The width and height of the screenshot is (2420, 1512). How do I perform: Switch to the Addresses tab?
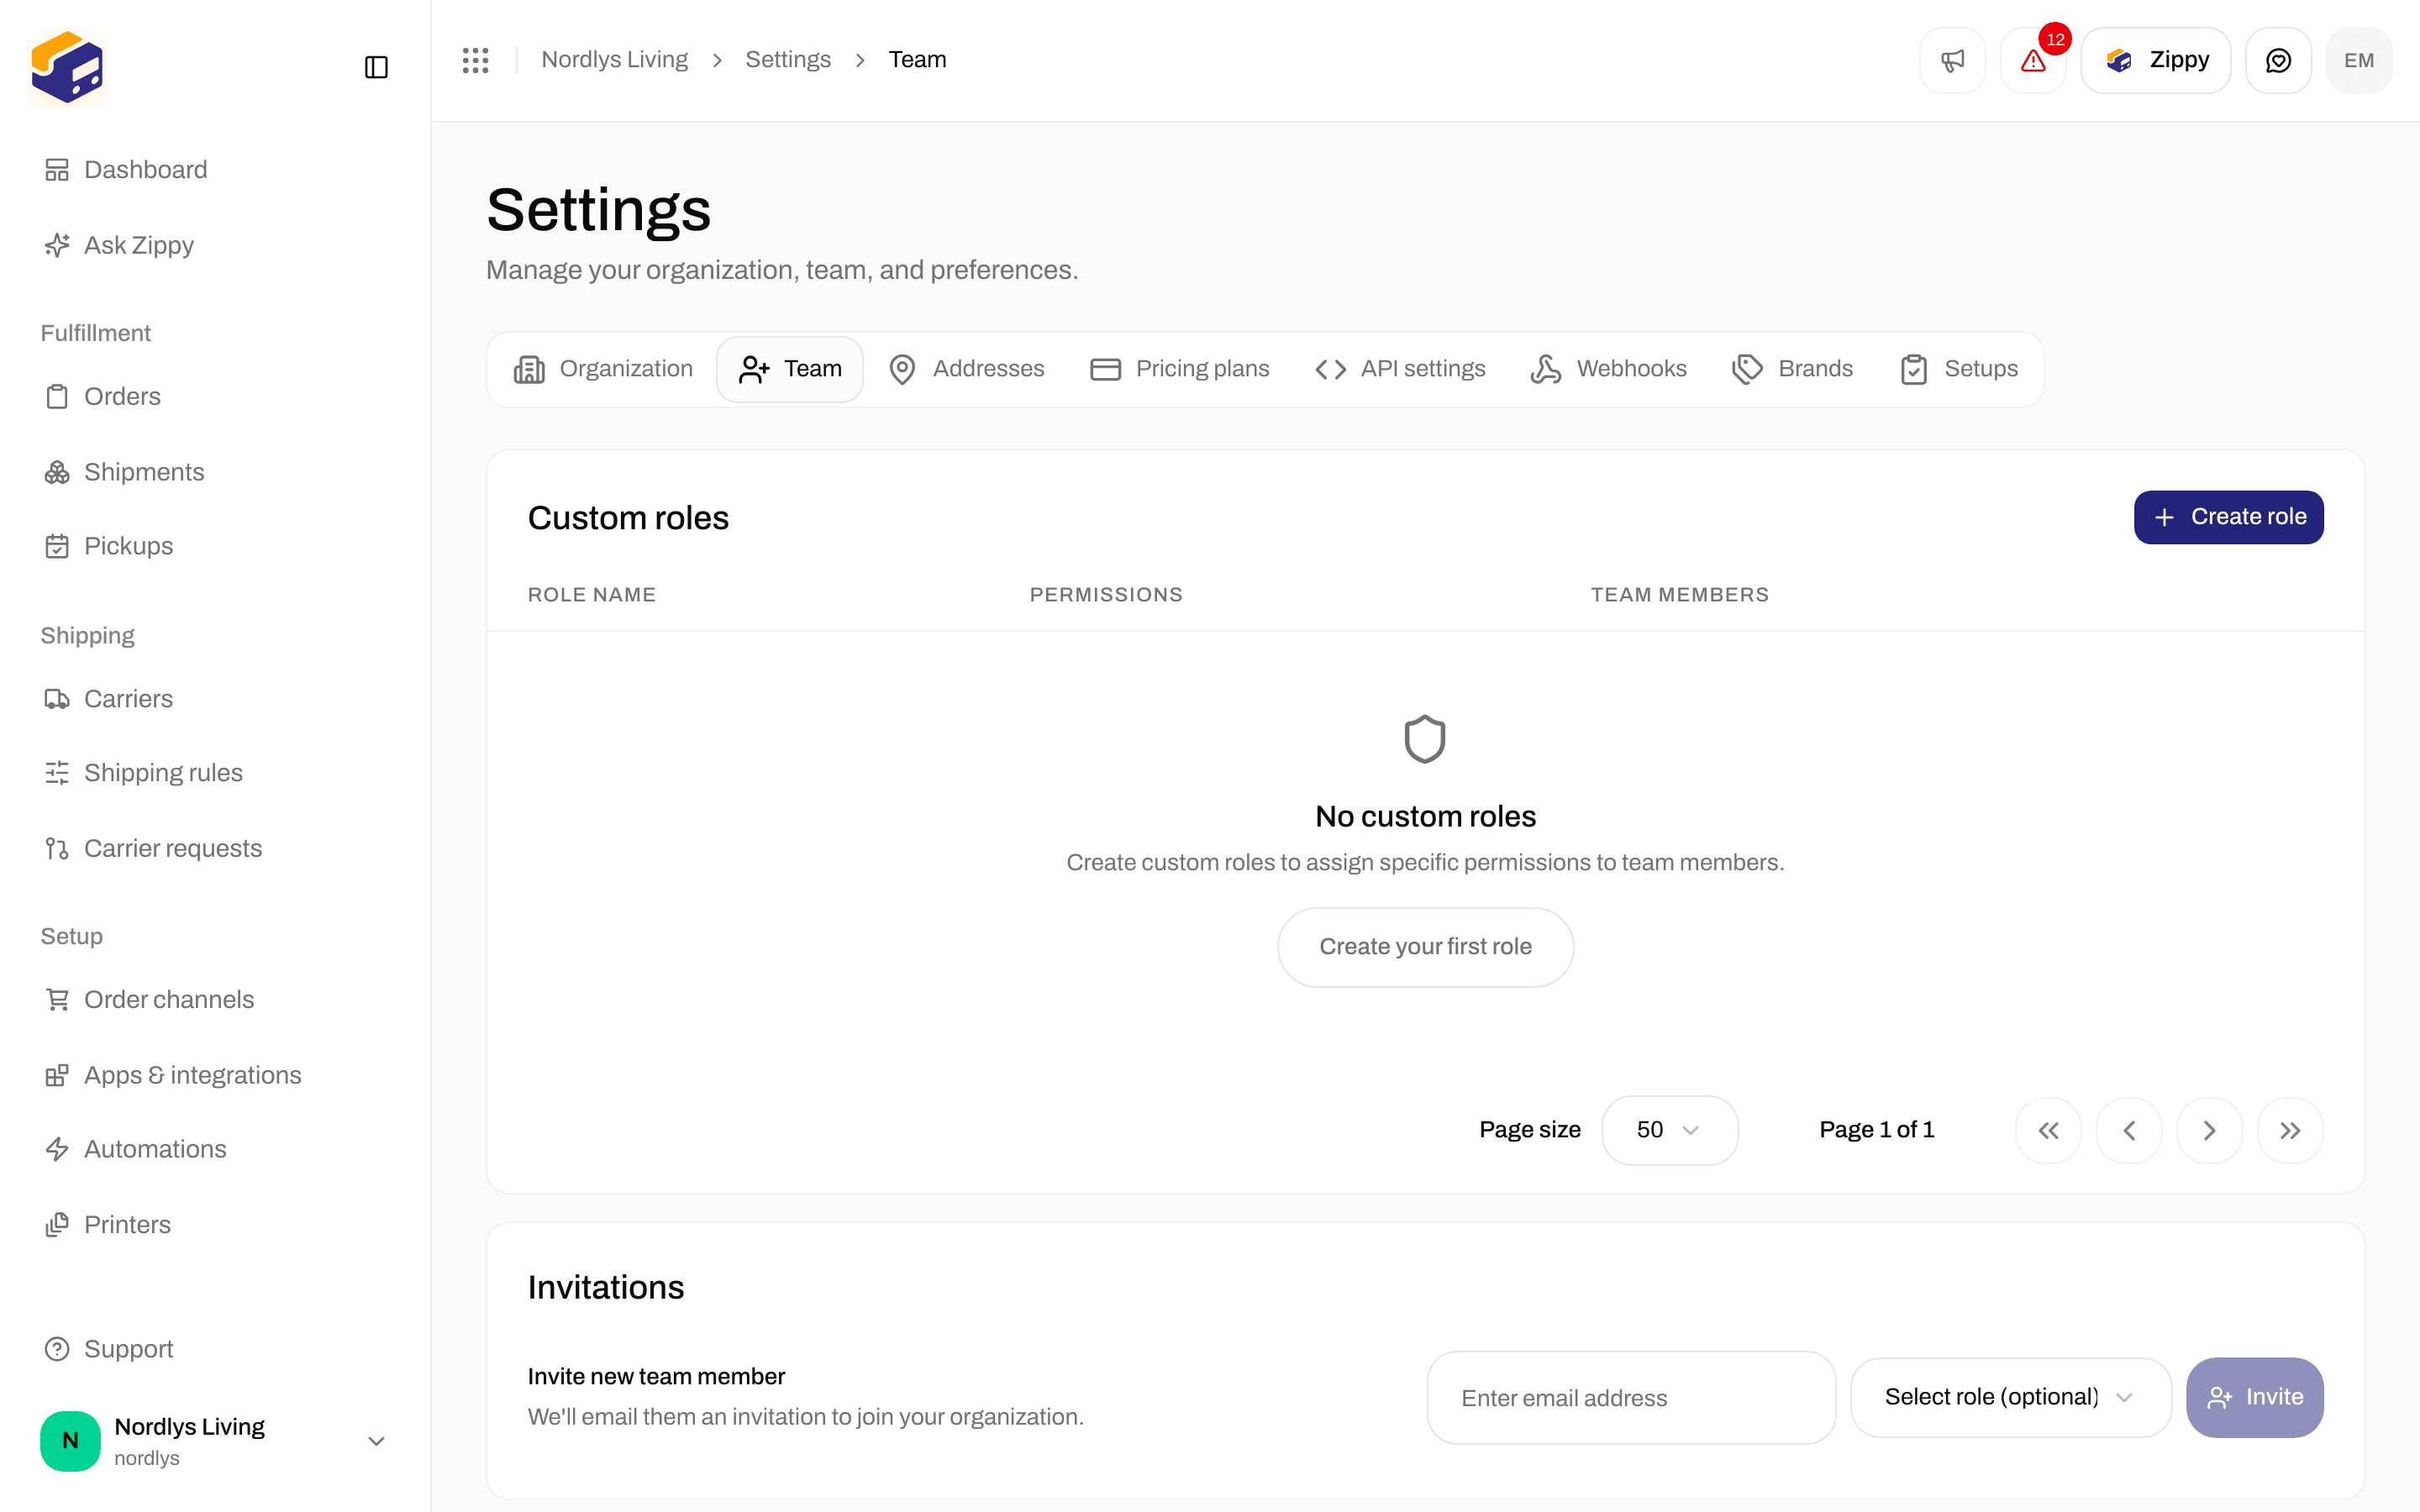pos(966,369)
